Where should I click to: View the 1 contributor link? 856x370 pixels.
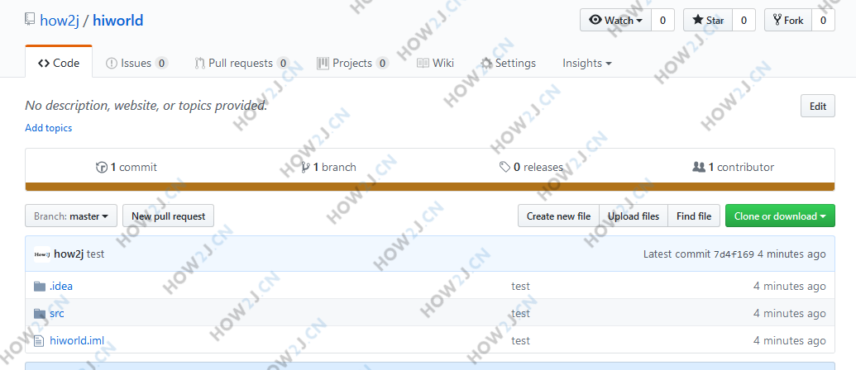pyautogui.click(x=733, y=168)
